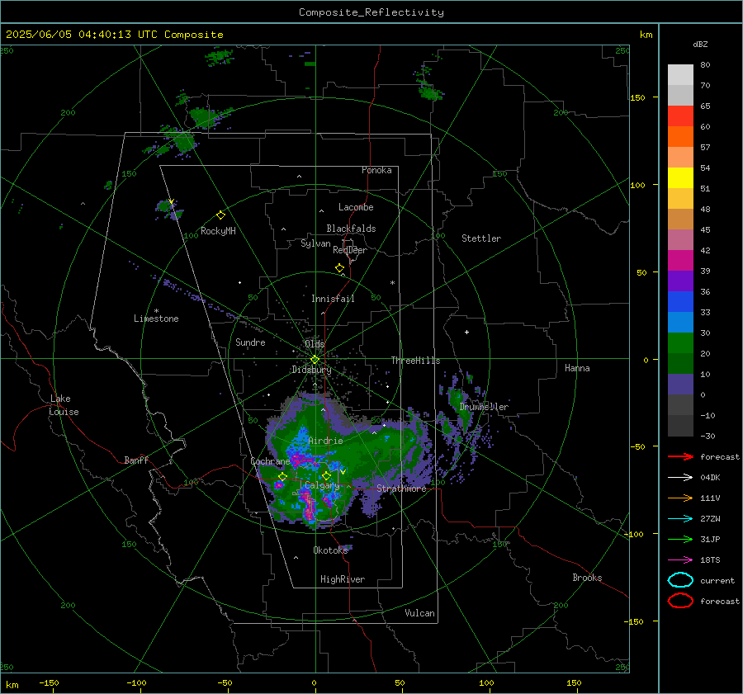Click the -150 tick on bottom km axis
Image resolution: width=743 pixels, height=694 pixels.
[49, 682]
